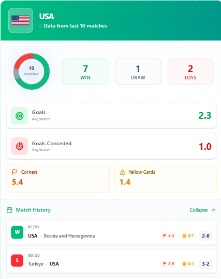The width and height of the screenshot is (221, 279).
Task: Click the Yellow Cards warning triangle icon
Action: 122,172
